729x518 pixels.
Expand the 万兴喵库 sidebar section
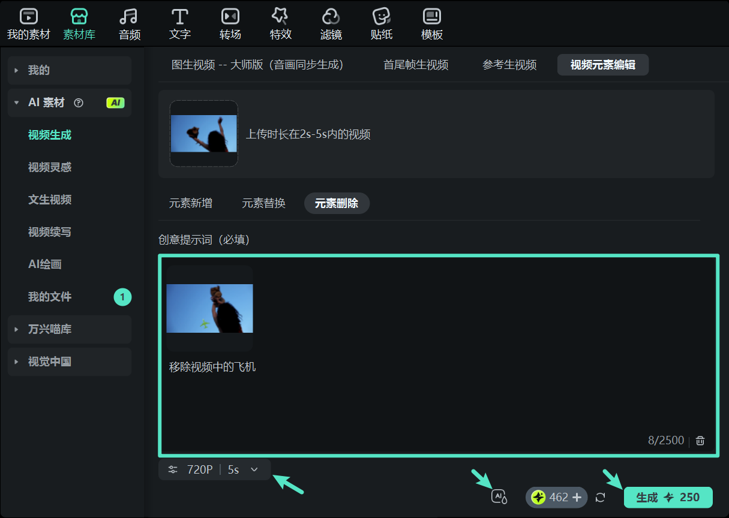point(69,329)
